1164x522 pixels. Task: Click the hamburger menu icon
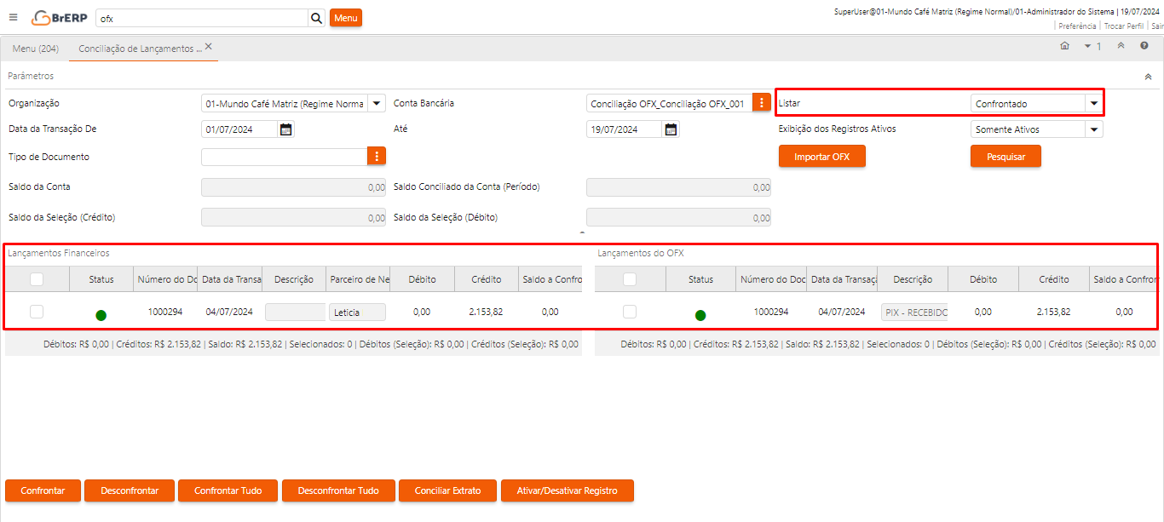13,17
